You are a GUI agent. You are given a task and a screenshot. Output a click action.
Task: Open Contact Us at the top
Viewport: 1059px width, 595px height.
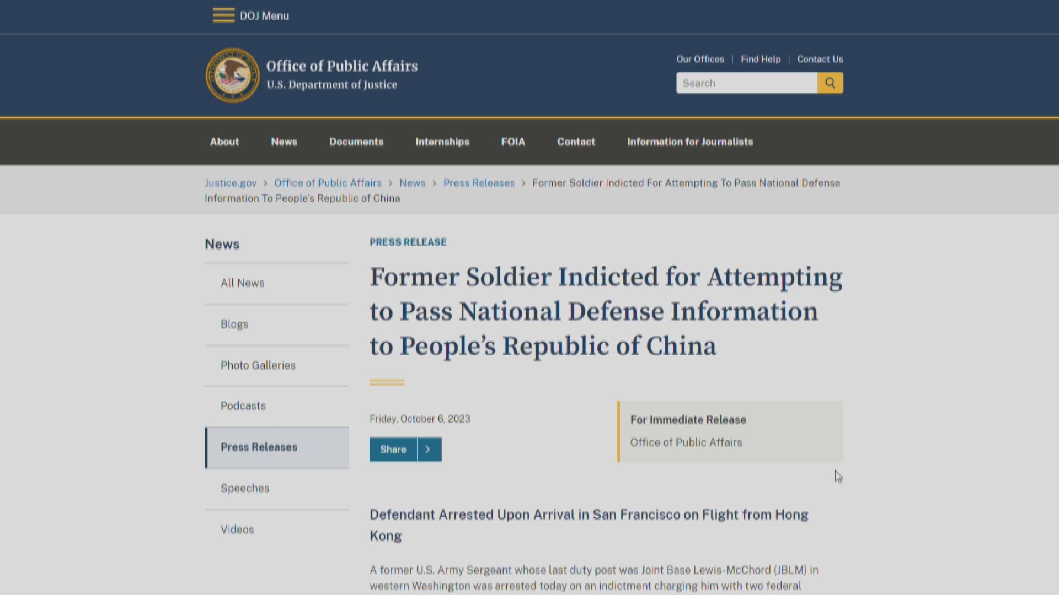(820, 59)
